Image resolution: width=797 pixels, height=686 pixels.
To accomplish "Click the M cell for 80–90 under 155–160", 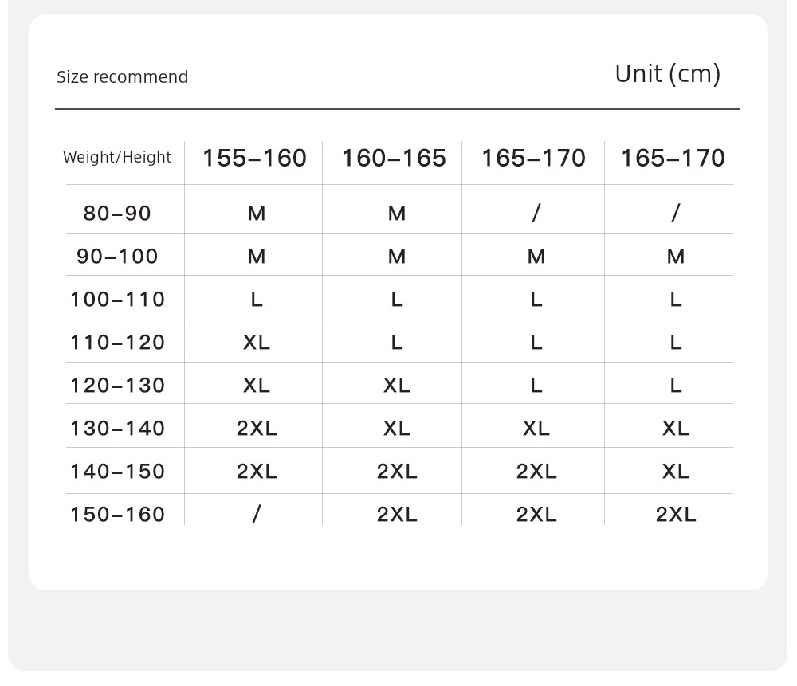I will click(x=256, y=213).
